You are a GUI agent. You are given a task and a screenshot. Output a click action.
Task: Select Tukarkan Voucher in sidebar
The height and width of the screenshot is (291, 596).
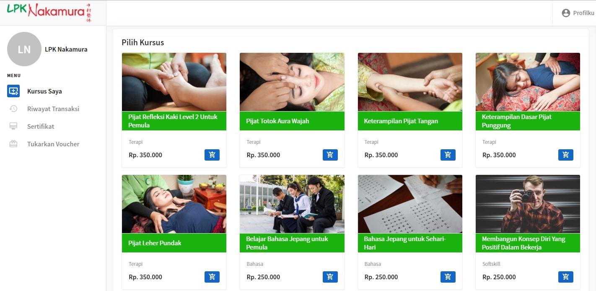click(53, 144)
